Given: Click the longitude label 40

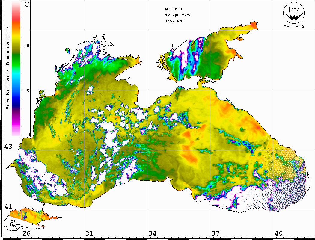Looking at the screenshot, I should point(278,233).
